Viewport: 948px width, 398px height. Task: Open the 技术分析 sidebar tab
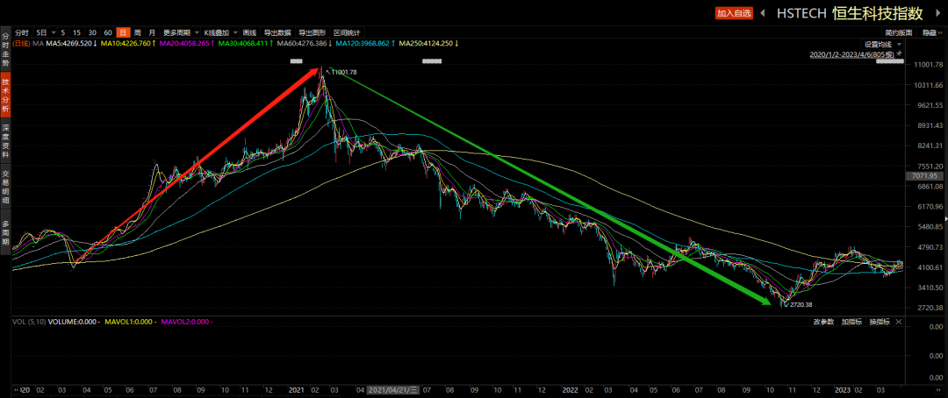(5, 96)
